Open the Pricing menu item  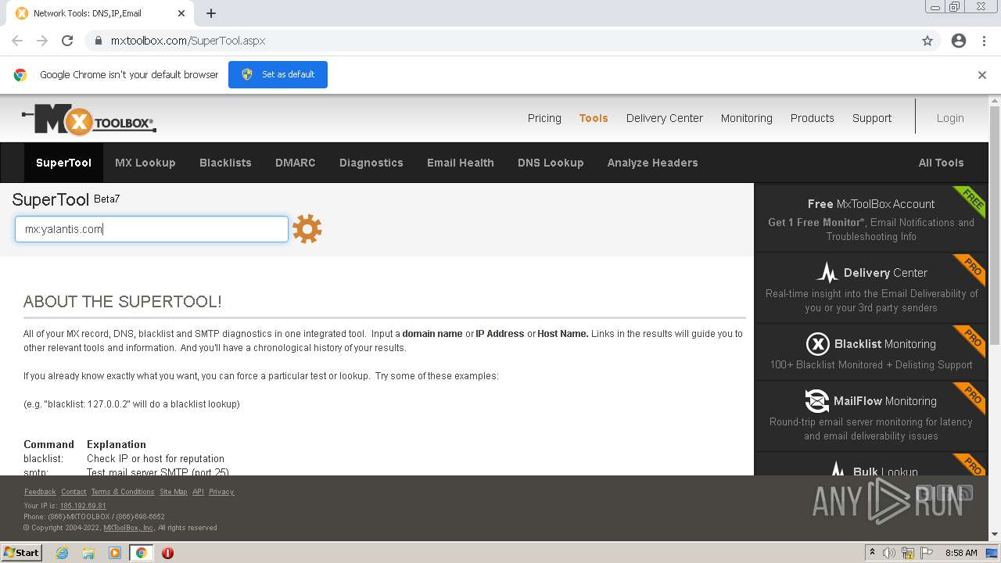(544, 118)
